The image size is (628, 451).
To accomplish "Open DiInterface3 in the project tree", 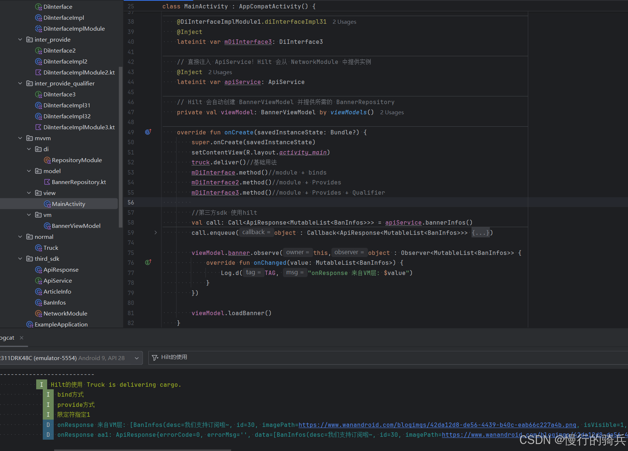I will (x=59, y=94).
